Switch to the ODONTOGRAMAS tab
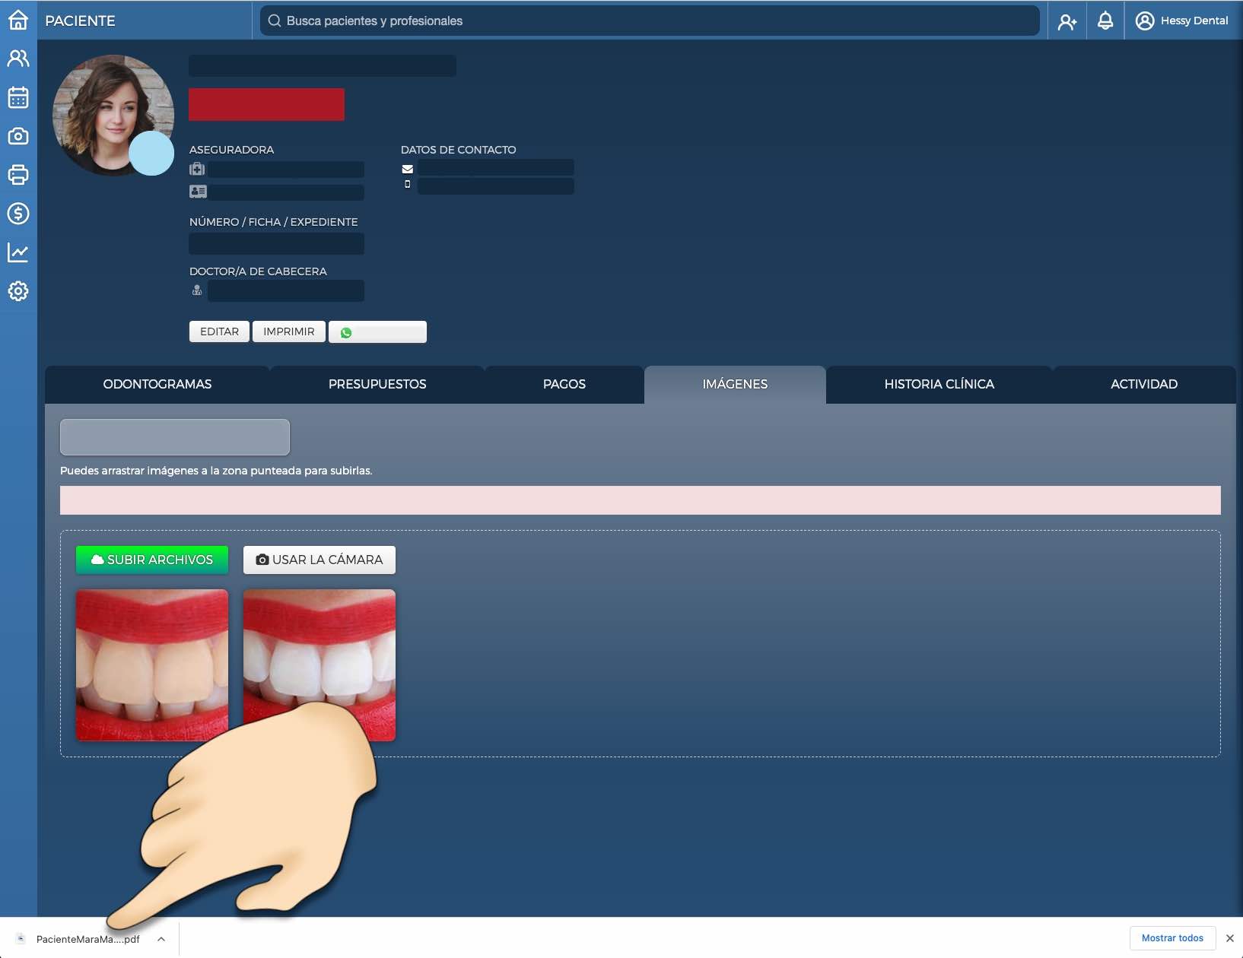1243x958 pixels. tap(157, 385)
